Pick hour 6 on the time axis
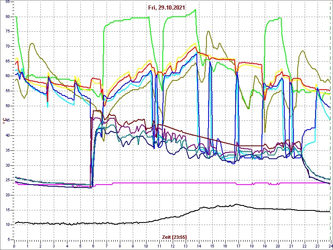333x250 pixels. (x=93, y=246)
